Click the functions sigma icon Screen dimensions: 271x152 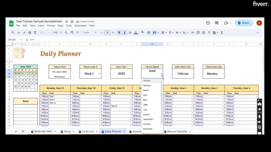pos(222,33)
